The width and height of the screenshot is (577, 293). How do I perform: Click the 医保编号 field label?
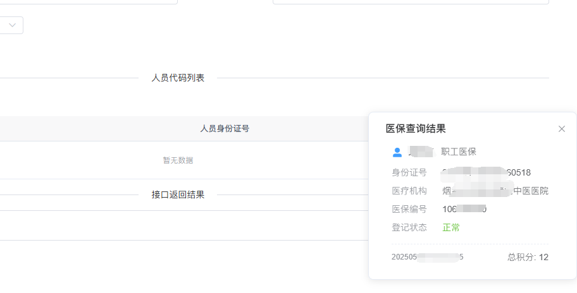pyautogui.click(x=409, y=209)
